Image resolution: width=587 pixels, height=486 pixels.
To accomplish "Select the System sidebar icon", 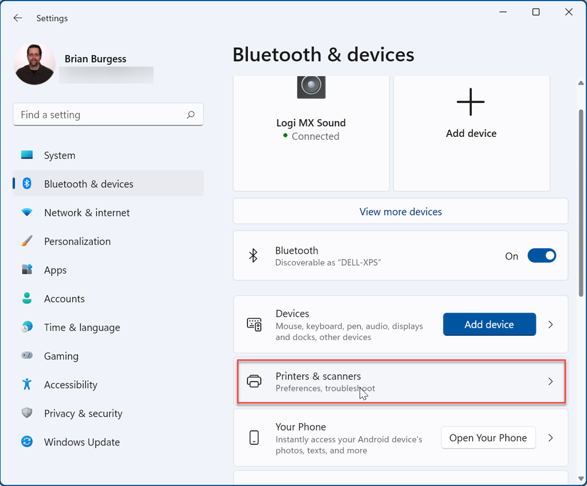I will click(27, 155).
